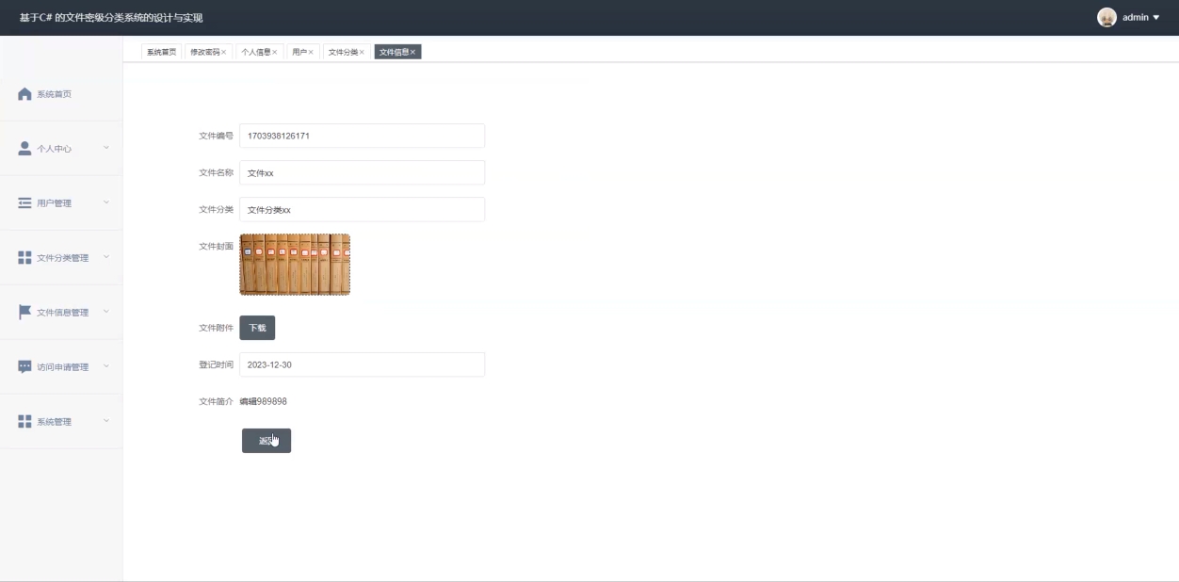The height and width of the screenshot is (582, 1179).
Task: Close the 个人信息 tab
Action: (x=275, y=52)
